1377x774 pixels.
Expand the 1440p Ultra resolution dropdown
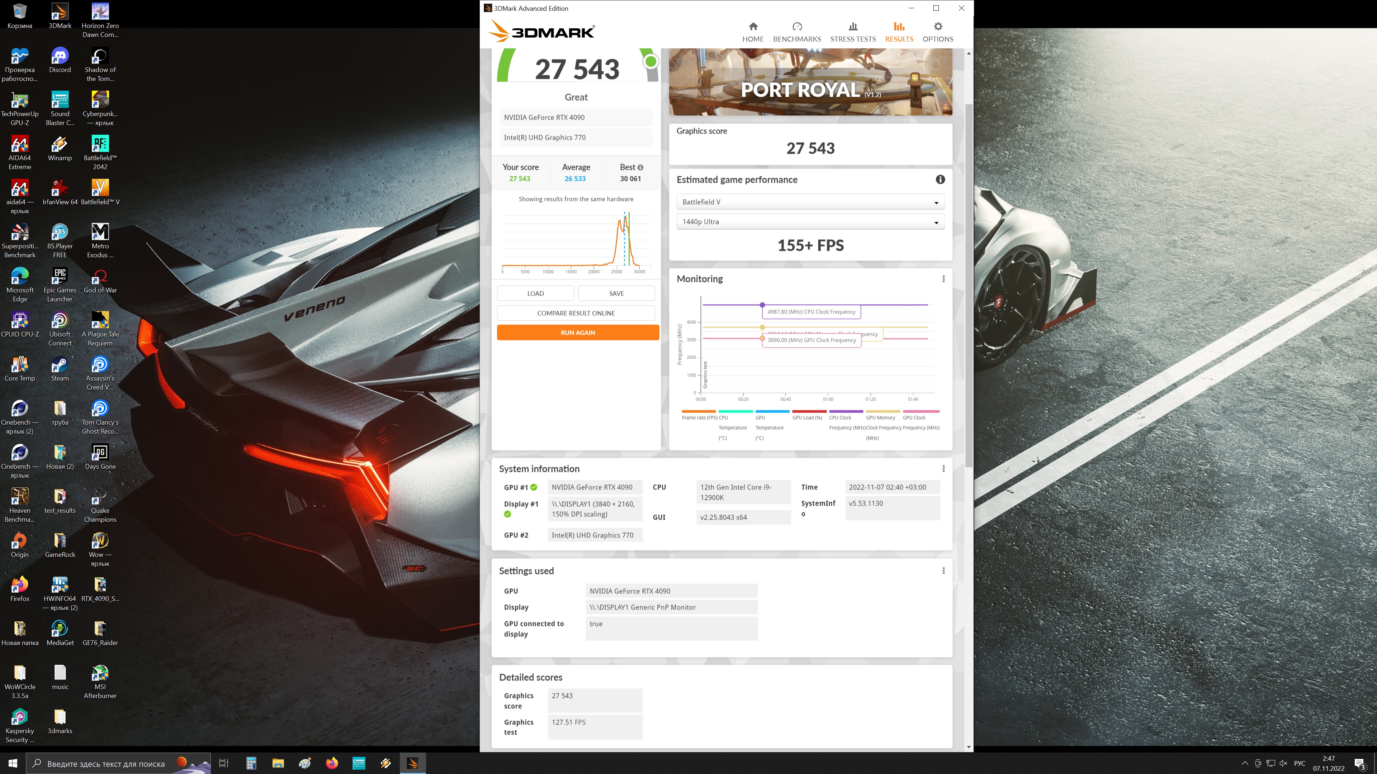click(810, 222)
